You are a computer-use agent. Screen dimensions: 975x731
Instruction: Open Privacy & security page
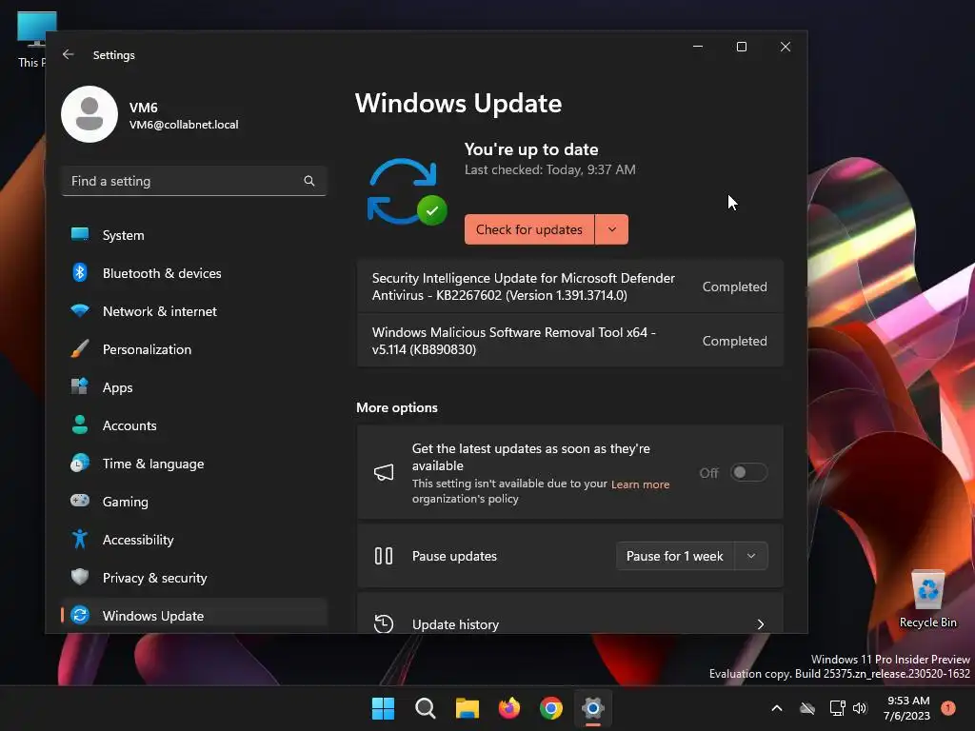194,578
